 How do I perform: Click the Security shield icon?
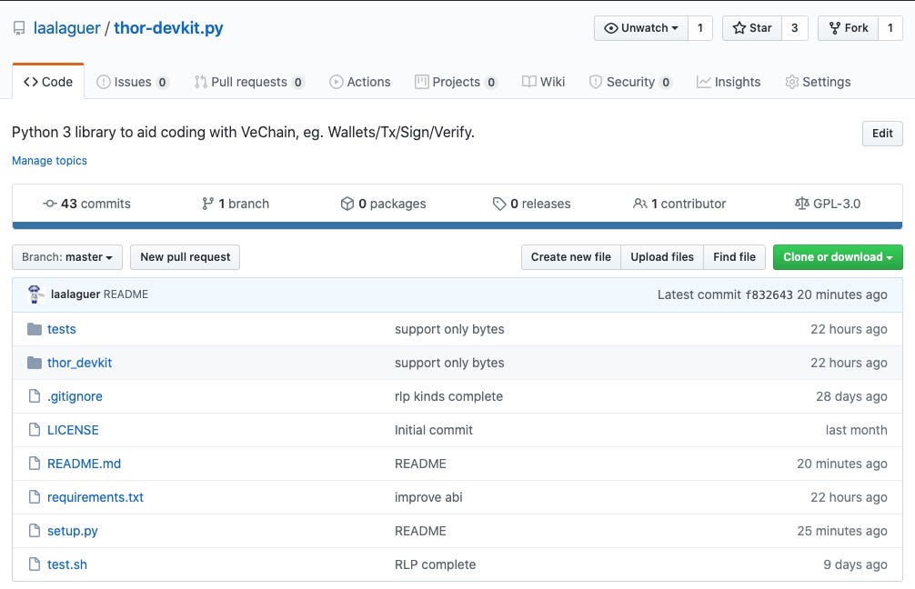click(595, 82)
